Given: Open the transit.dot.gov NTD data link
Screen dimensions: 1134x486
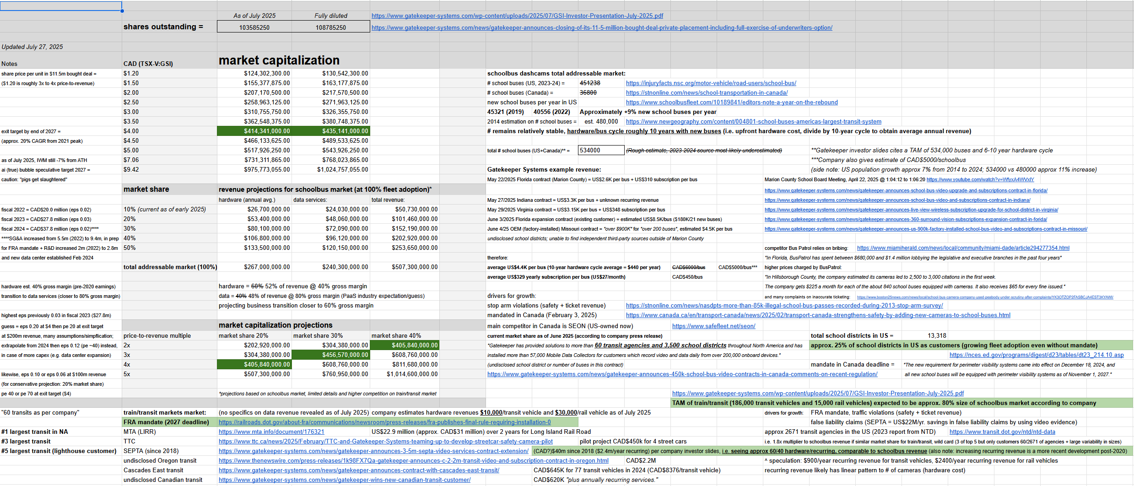Looking at the screenshot, I should click(x=1002, y=432).
